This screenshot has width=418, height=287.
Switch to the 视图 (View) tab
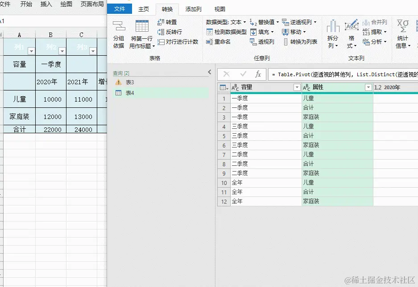click(219, 9)
